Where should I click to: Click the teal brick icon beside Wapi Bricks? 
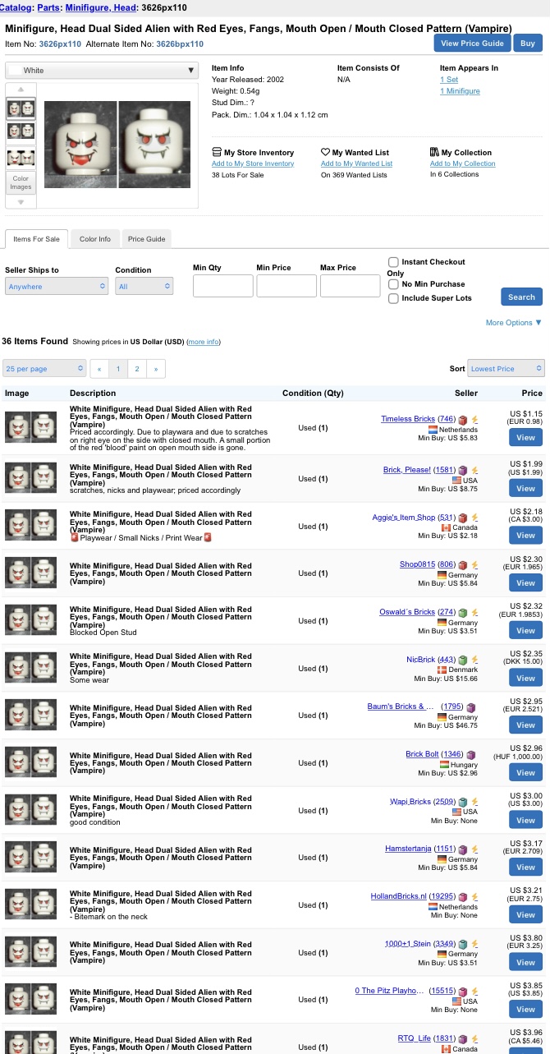463,803
